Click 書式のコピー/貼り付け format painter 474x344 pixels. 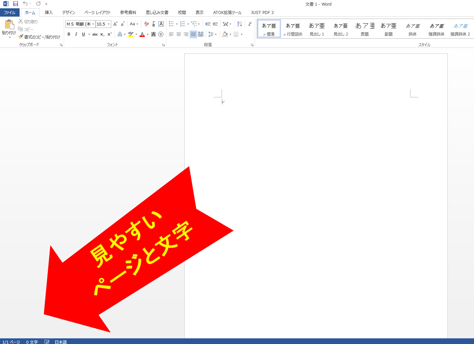coord(40,37)
